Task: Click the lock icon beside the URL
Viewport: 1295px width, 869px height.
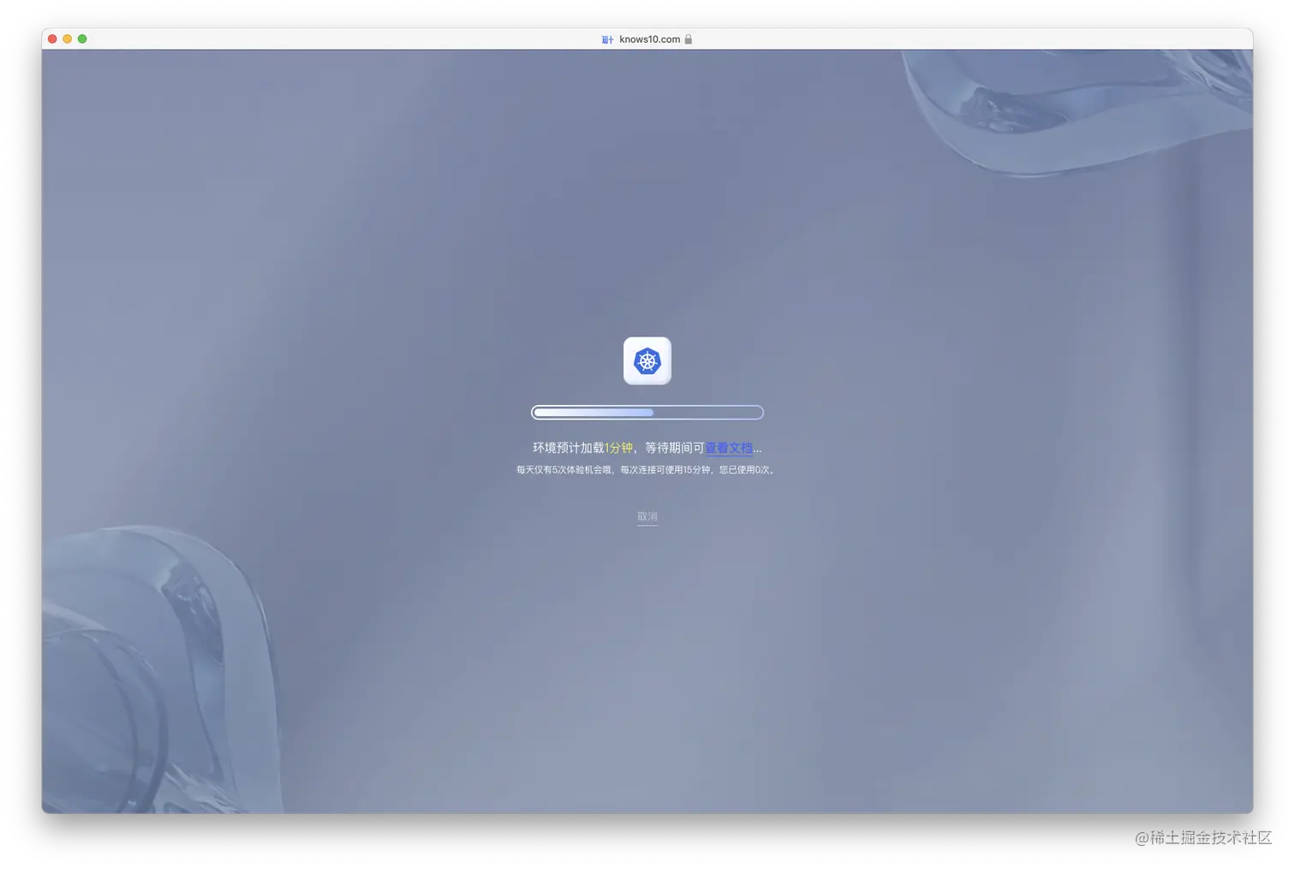Action: point(688,39)
